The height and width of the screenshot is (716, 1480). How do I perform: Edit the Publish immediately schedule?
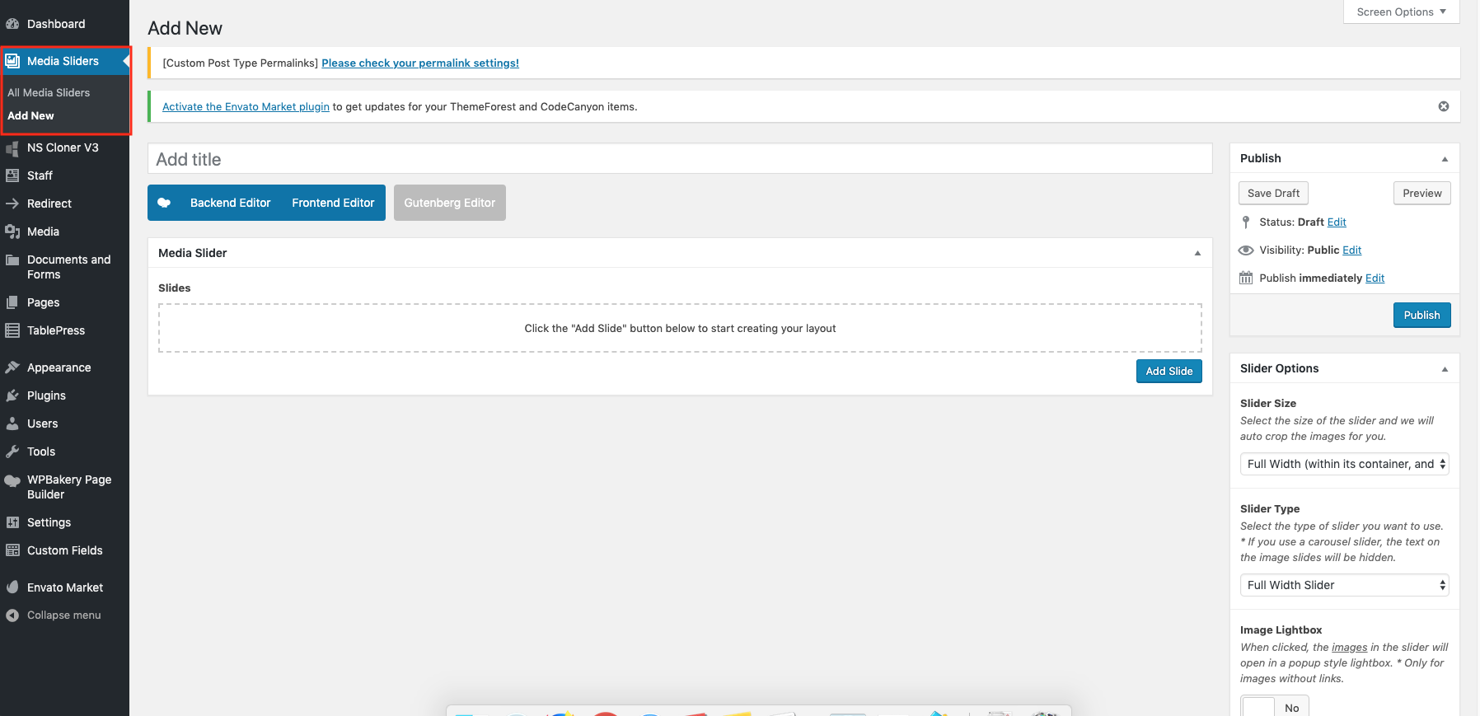click(x=1375, y=278)
